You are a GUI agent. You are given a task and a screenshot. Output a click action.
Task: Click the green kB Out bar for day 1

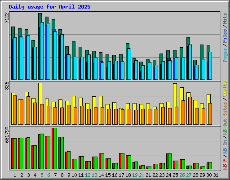pyautogui.click(x=15, y=154)
